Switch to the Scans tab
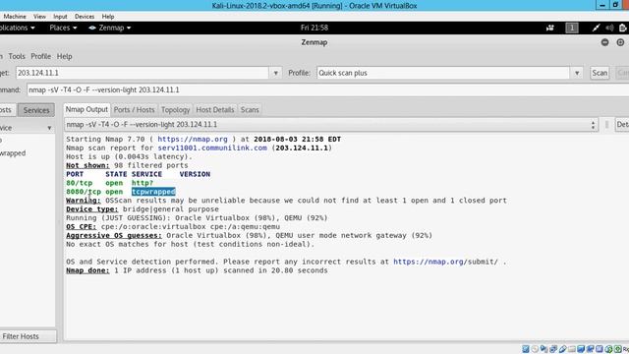This screenshot has height=354, width=629. [x=250, y=109]
